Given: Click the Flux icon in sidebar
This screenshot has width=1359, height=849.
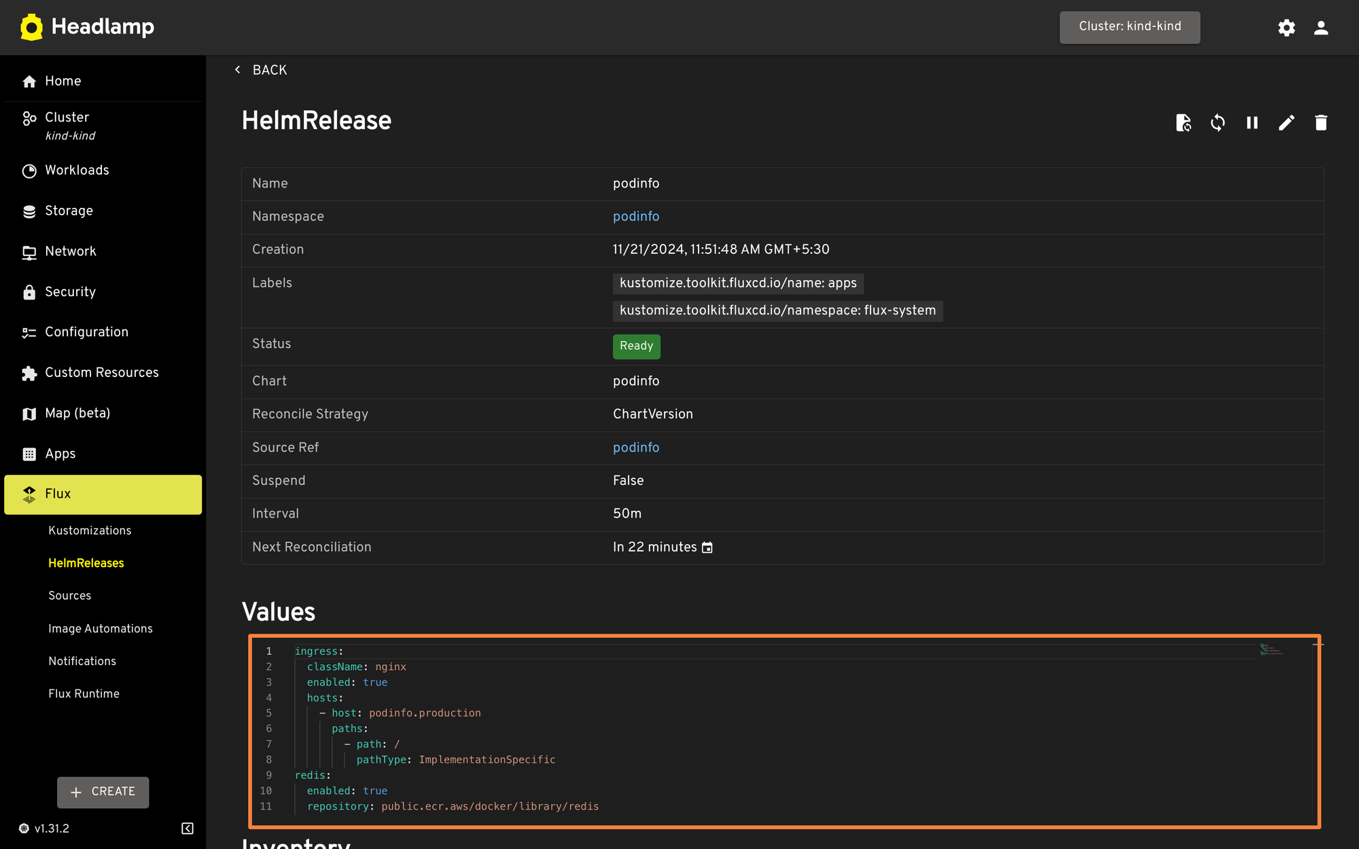Looking at the screenshot, I should click(x=29, y=494).
